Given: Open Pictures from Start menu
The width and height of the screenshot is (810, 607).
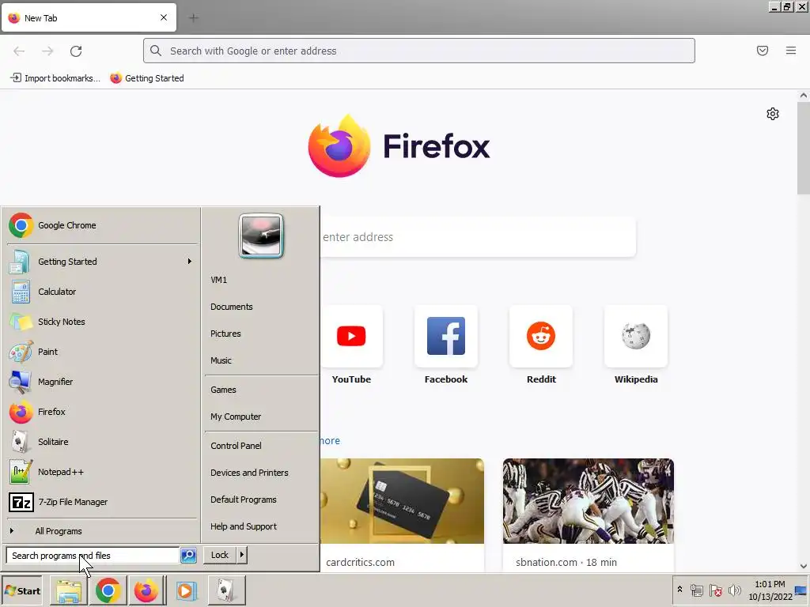Looking at the screenshot, I should [x=261, y=334].
